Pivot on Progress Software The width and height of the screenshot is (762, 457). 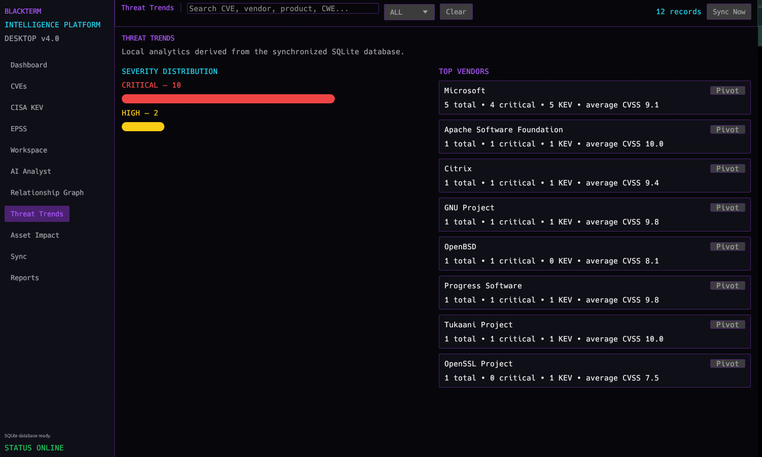click(x=728, y=286)
